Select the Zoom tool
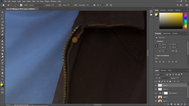 (x=2, y=76)
